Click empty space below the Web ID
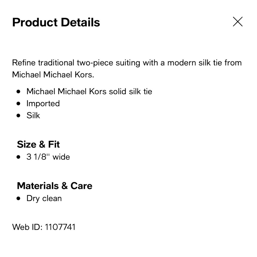 tap(128, 244)
